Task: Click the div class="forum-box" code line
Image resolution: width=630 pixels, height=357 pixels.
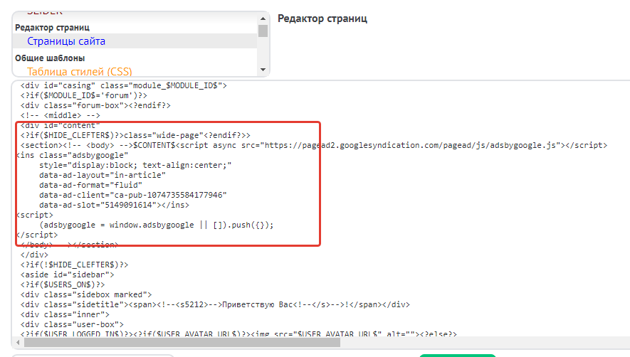Action: pyautogui.click(x=95, y=106)
